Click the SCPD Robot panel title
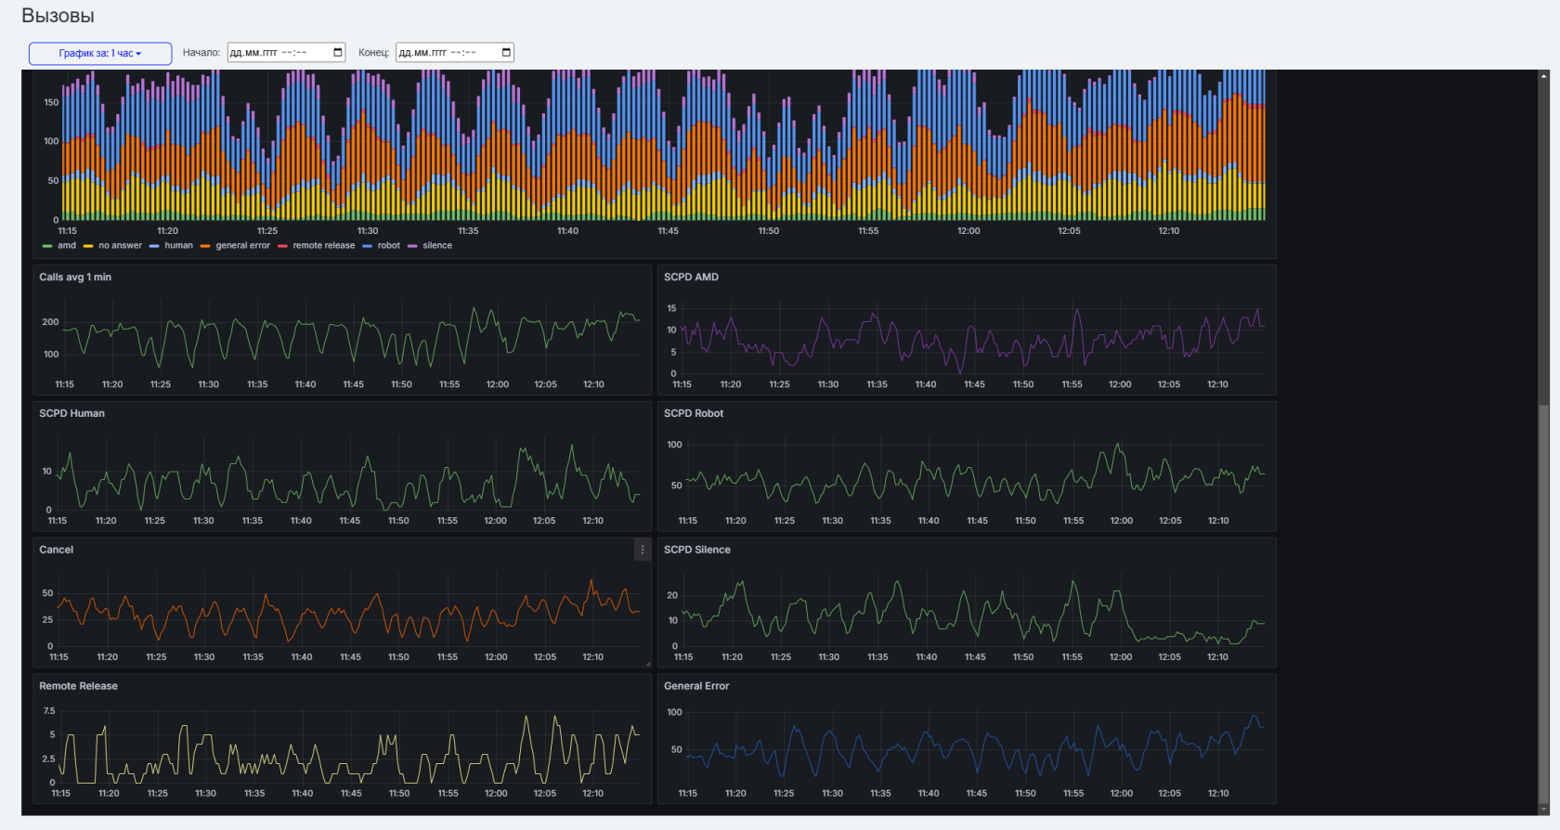The height and width of the screenshot is (830, 1560). (694, 413)
